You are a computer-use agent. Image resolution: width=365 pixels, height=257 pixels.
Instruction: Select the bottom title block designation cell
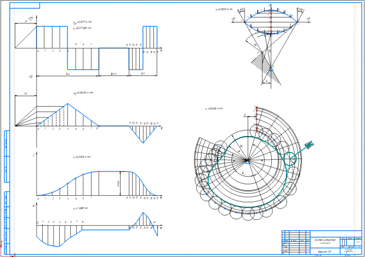[325, 251]
